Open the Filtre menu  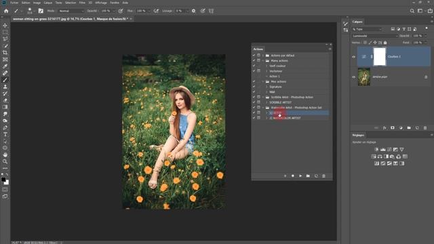coord(82,3)
